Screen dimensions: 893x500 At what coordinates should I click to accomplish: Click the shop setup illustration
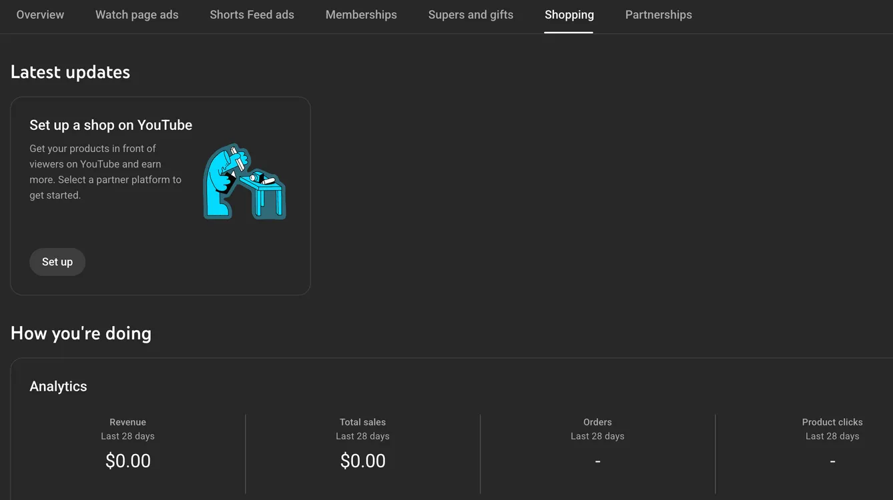[244, 181]
